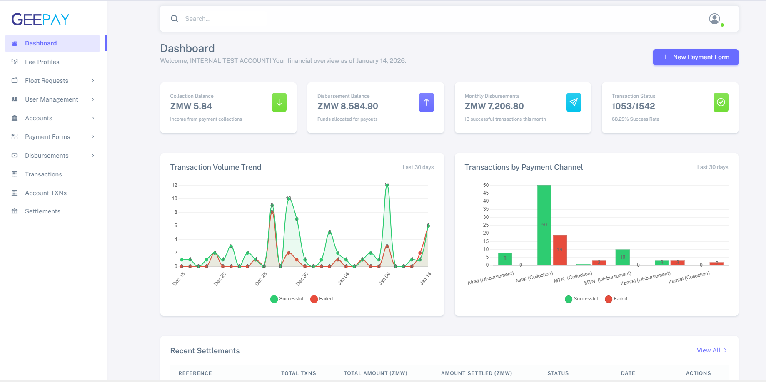The width and height of the screenshot is (766, 382).
Task: Click the search magnifier icon
Action: click(x=175, y=19)
